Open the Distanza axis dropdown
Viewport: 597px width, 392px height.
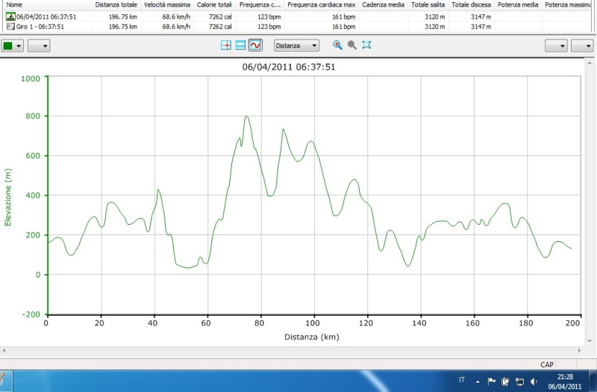[x=296, y=46]
